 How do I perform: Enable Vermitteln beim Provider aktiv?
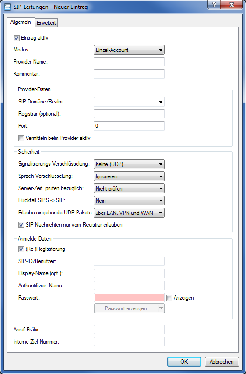pyautogui.click(x=21, y=139)
